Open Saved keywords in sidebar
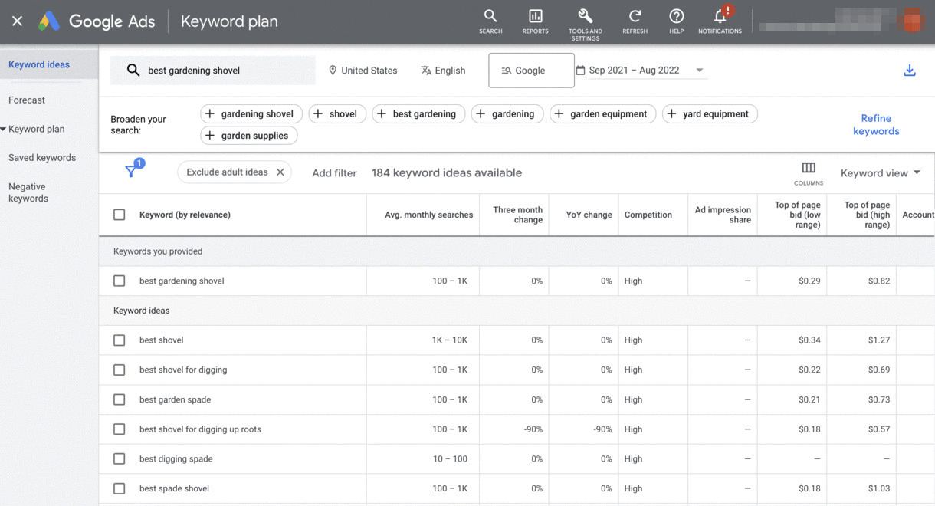 [42, 158]
